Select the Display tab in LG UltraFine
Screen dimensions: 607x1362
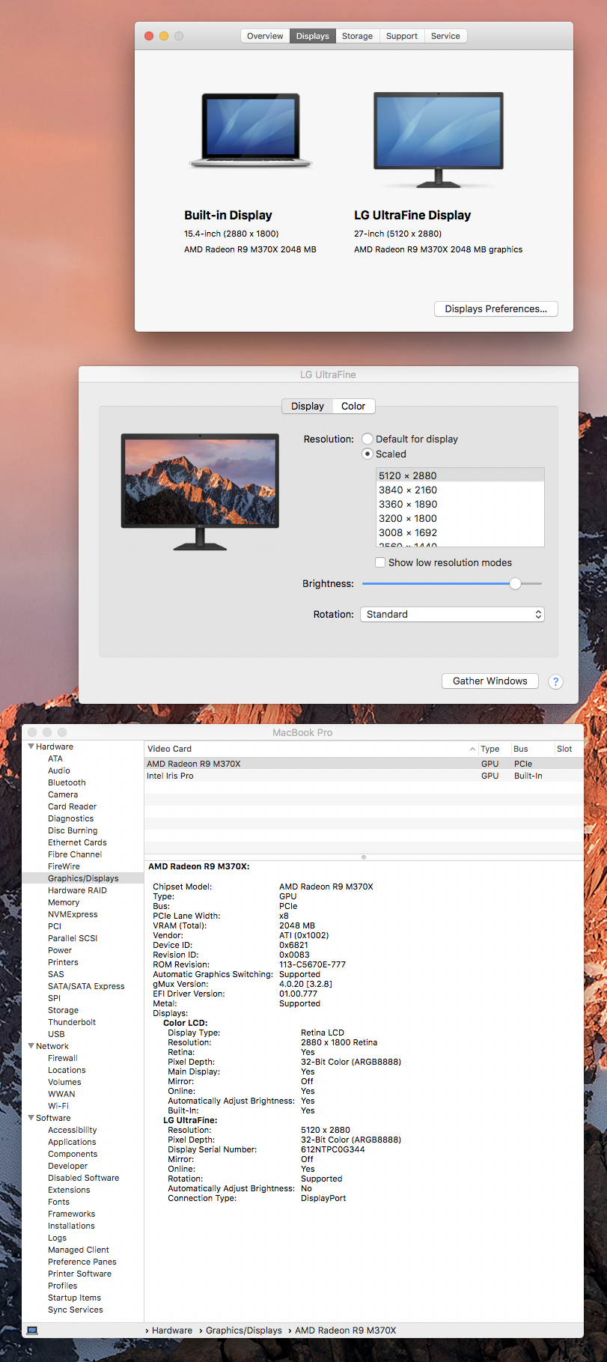[x=307, y=406]
